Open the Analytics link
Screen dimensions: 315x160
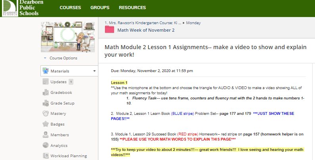pyautogui.click(x=59, y=145)
